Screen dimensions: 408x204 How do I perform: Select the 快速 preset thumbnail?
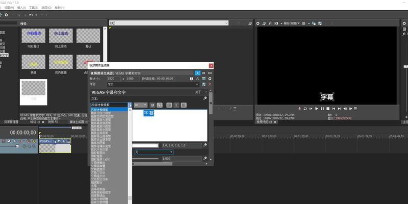pyautogui.click(x=33, y=62)
